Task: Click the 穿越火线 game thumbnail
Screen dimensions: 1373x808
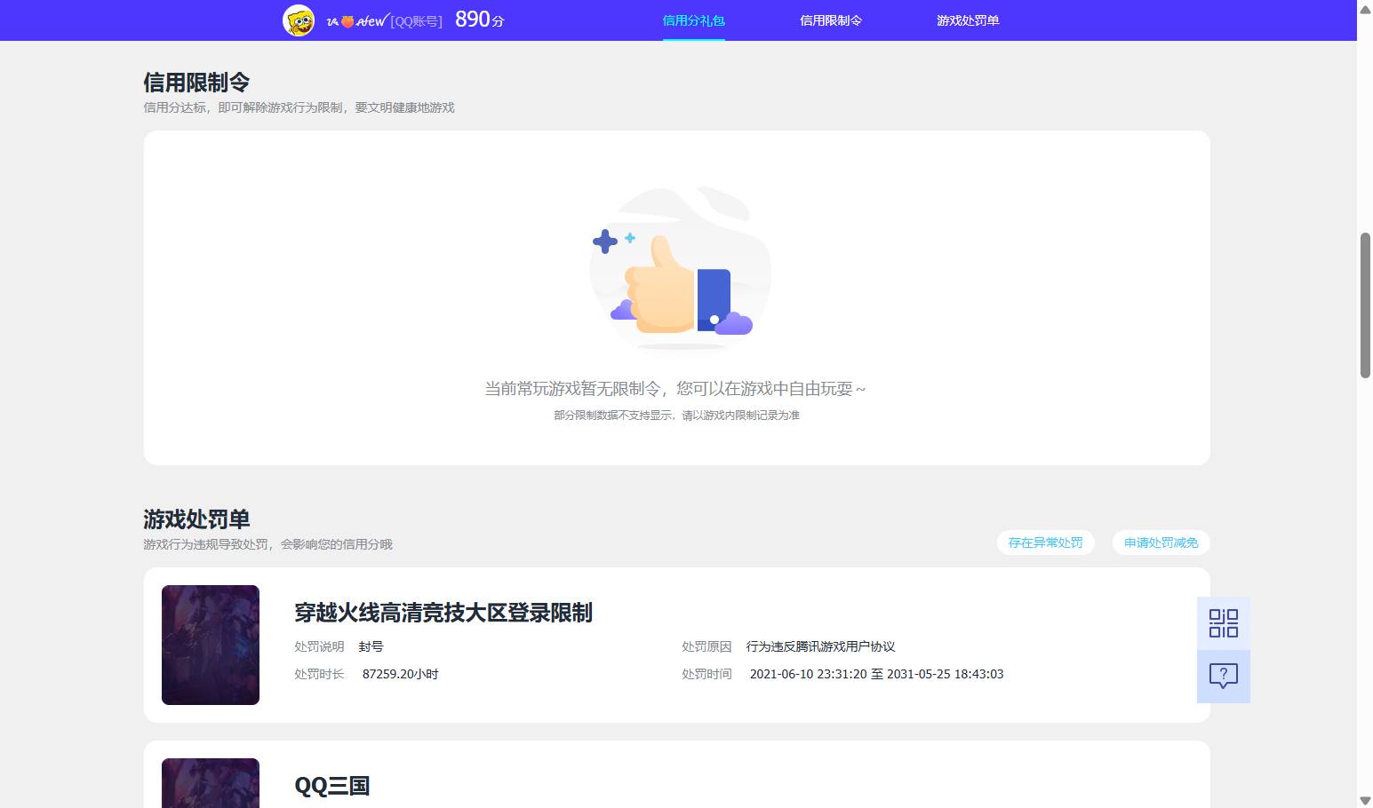Action: pos(211,645)
